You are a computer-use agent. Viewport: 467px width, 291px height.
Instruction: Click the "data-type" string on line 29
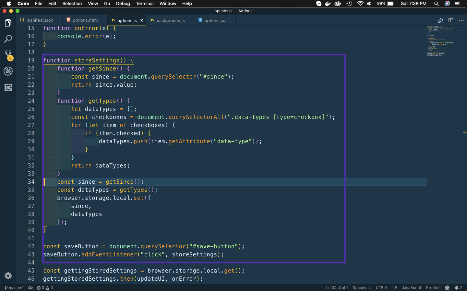coord(233,141)
